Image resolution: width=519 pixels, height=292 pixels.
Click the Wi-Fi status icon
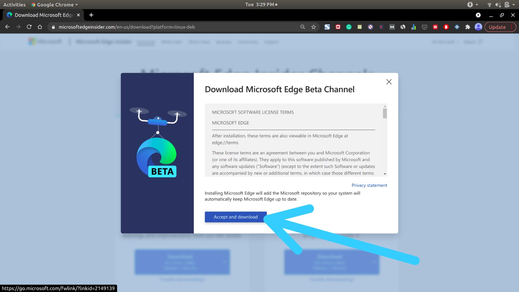tap(489, 5)
